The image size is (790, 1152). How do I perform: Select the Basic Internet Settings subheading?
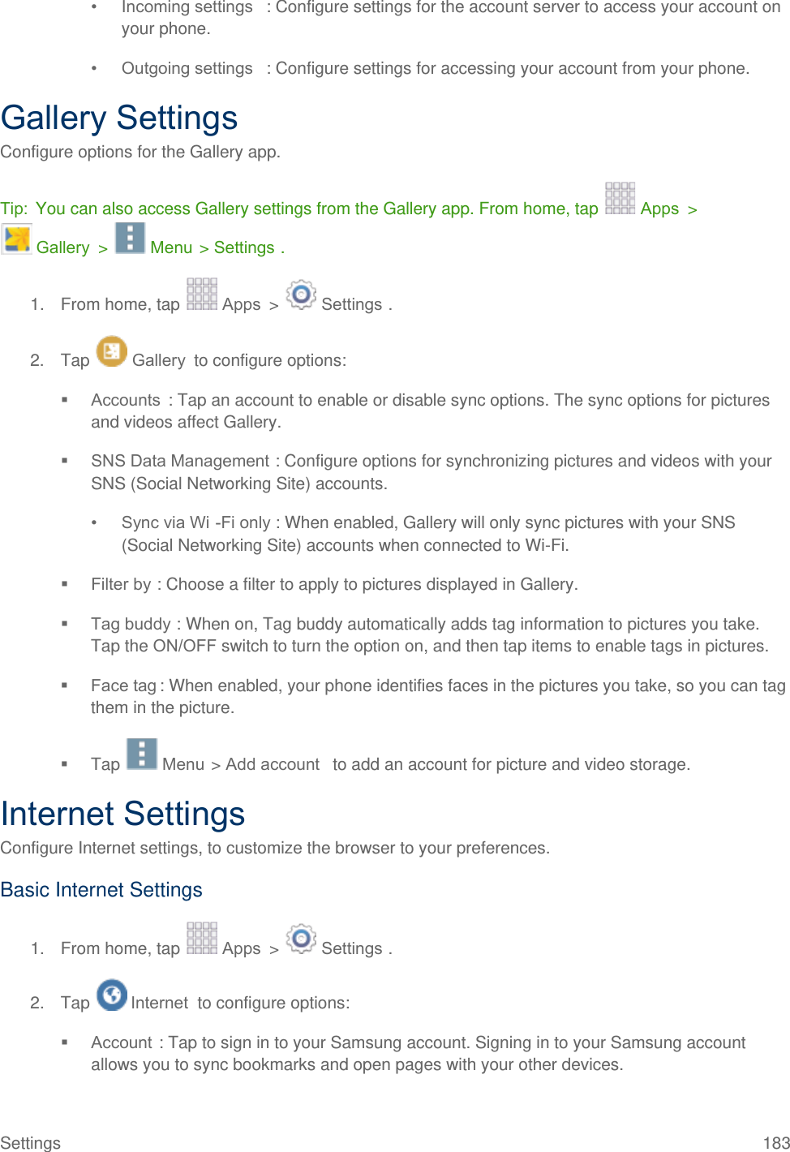101,890
